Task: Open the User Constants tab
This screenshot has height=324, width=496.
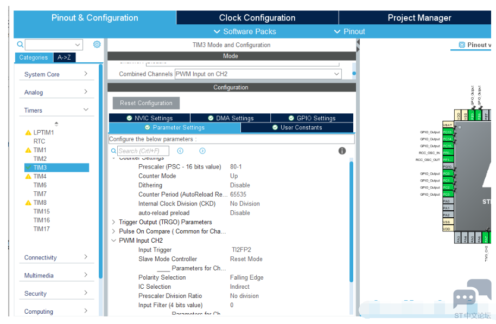Action: point(297,127)
